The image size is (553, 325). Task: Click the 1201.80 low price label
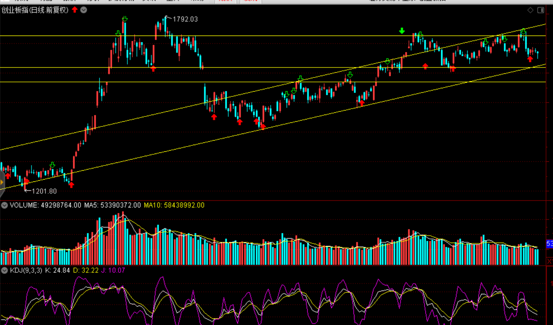44,191
